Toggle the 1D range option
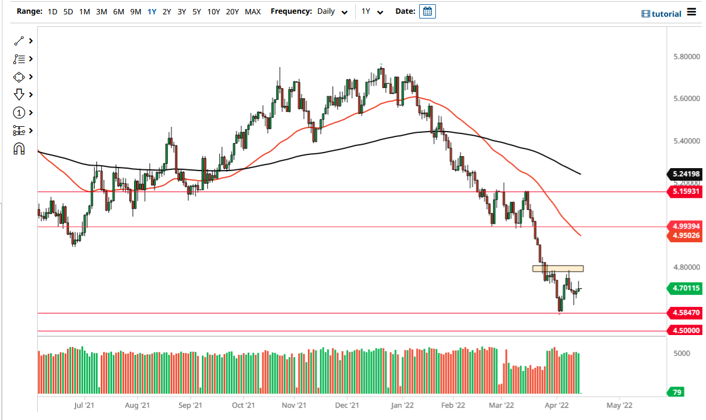706x420 pixels. point(52,11)
